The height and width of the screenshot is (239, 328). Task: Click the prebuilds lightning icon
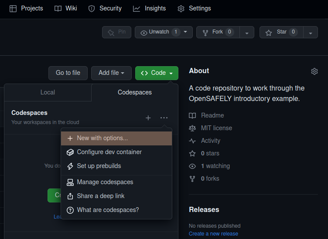pos(70,166)
